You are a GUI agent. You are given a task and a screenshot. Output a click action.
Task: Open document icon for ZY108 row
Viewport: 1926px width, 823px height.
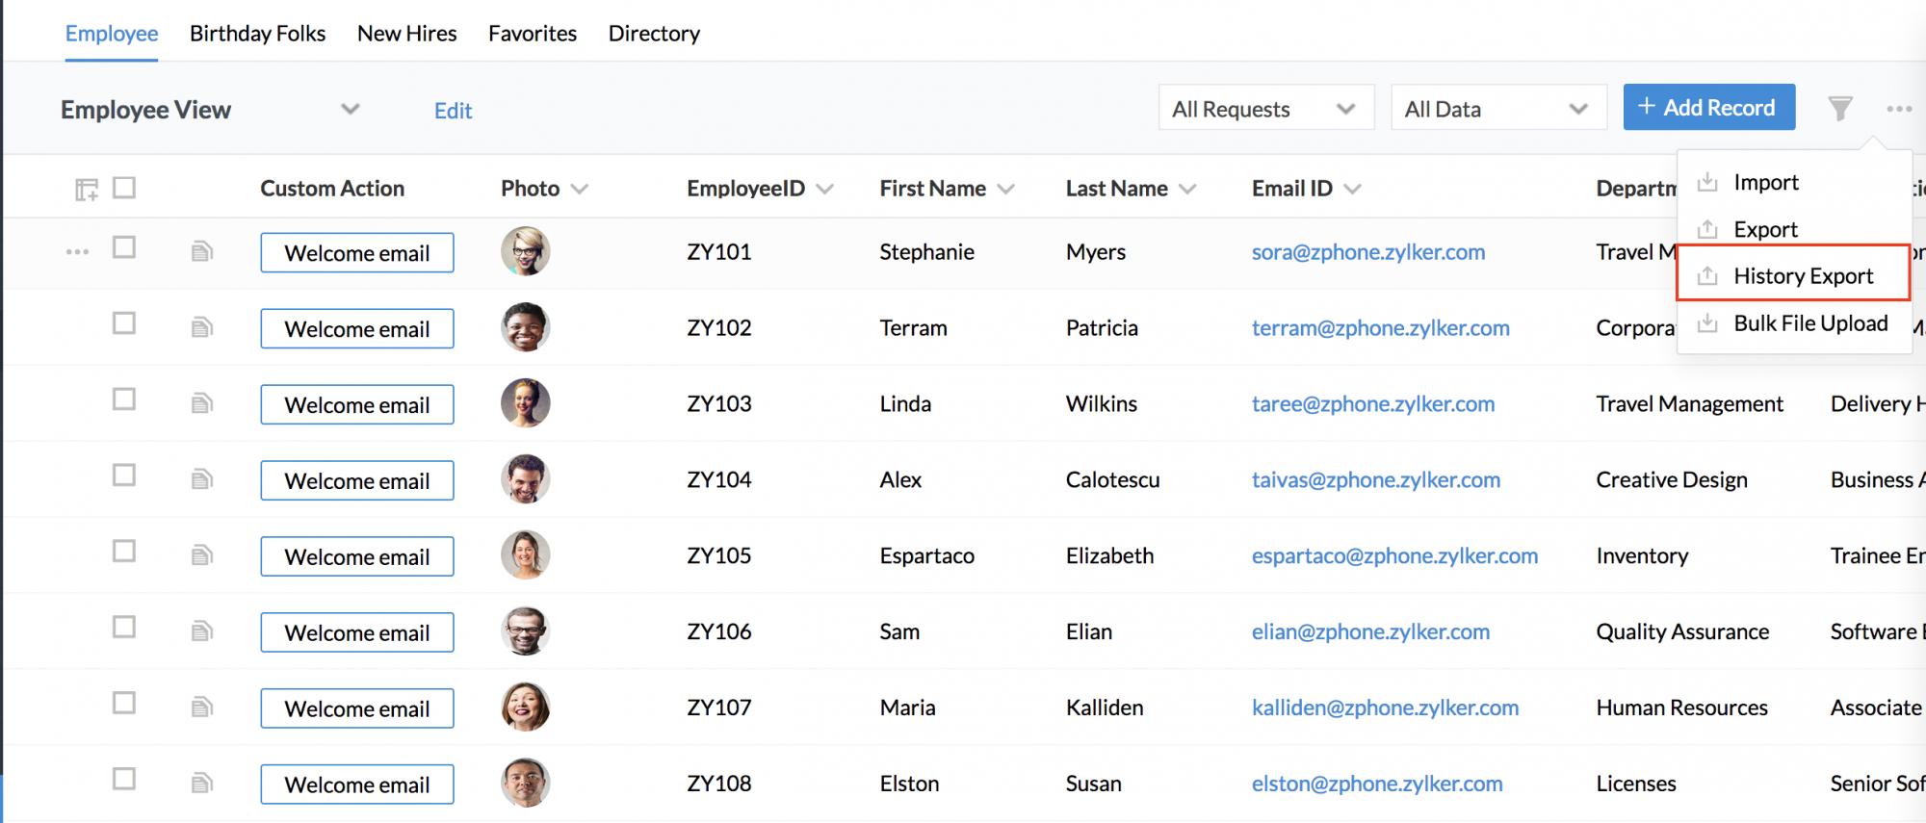(201, 783)
